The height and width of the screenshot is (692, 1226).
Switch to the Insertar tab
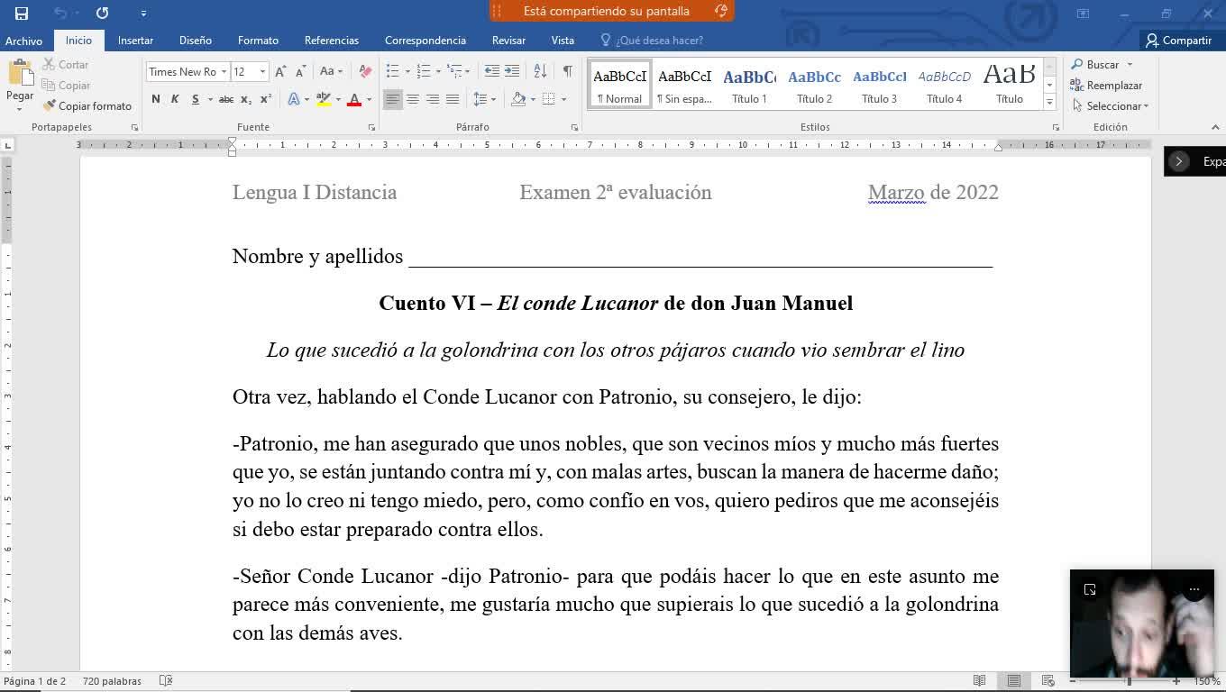point(135,41)
